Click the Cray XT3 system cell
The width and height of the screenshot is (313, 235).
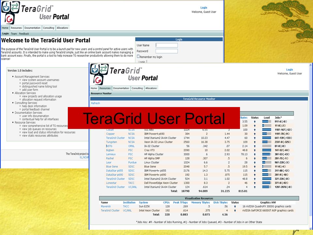tap(149, 150)
